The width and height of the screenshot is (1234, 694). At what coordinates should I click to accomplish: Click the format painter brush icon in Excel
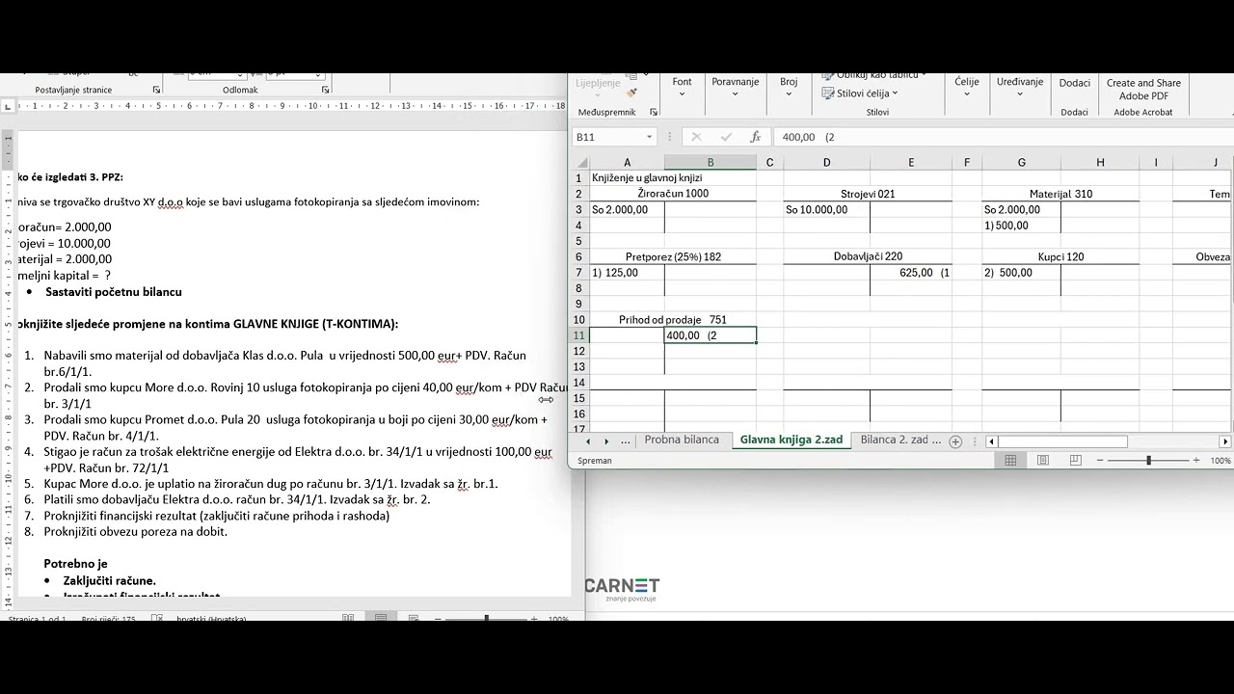point(631,93)
